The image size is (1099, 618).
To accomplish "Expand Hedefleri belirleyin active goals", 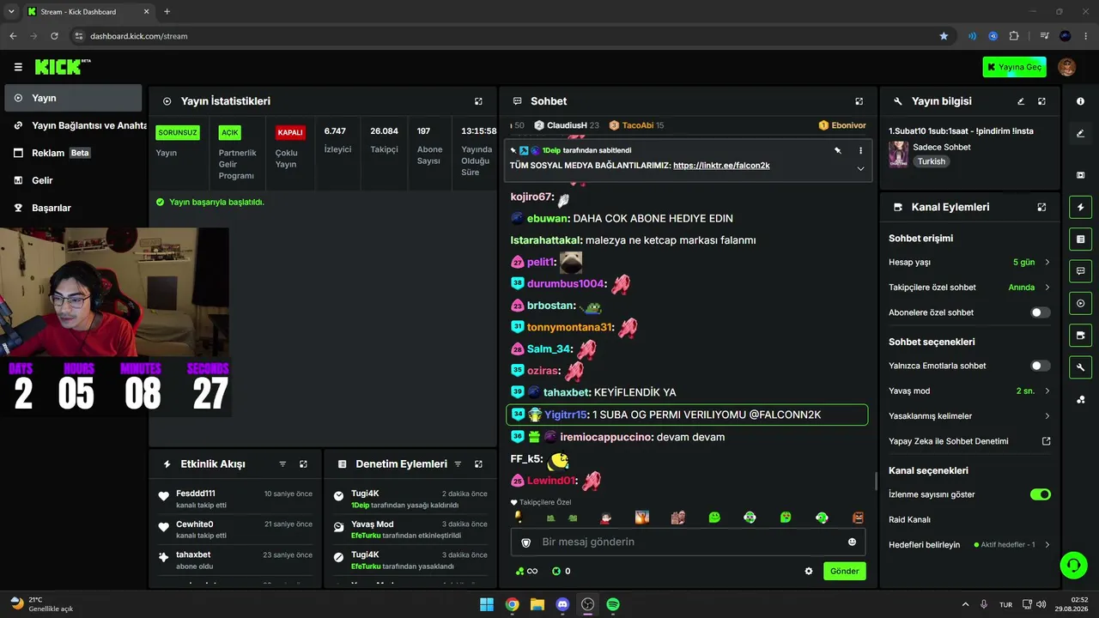I will (x=969, y=545).
